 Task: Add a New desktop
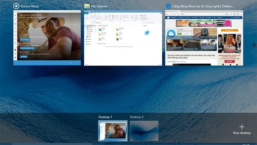click(242, 130)
